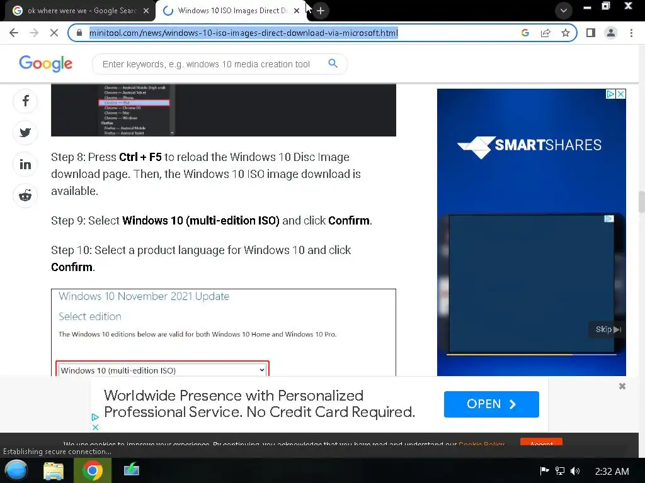The image size is (645, 483).
Task: Click the forward navigation arrow
Action: [x=34, y=33]
